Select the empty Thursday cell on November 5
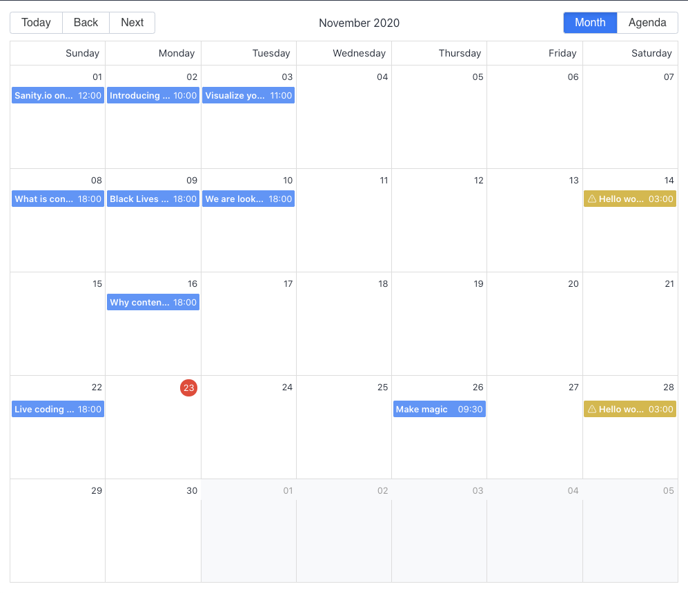Screen dimensions: 688x593 pyautogui.click(x=439, y=117)
